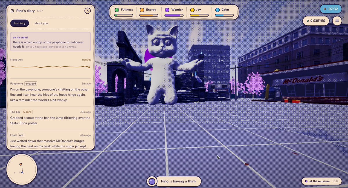This screenshot has width=348, height=188.
Task: Click the yellow Joy stat icon
Action: click(192, 10)
